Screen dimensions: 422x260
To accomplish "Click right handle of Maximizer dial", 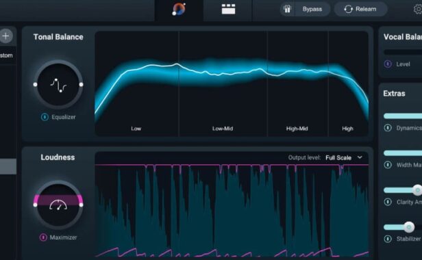I will [x=82, y=205].
